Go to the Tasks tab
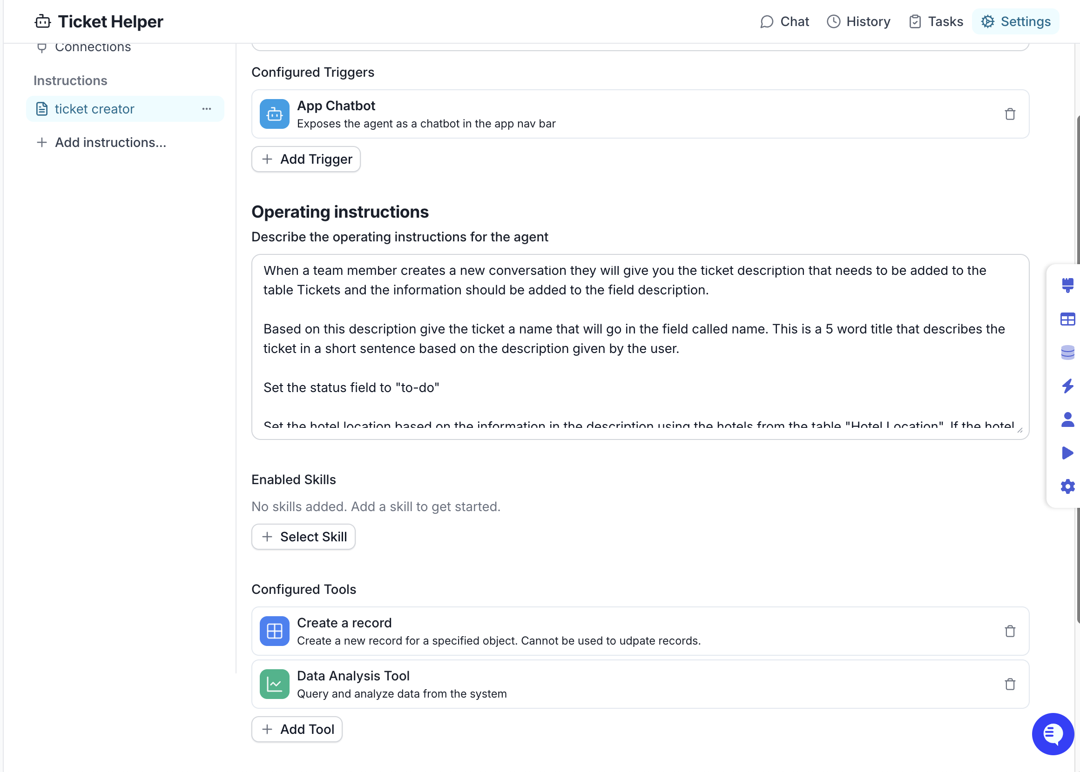 935,21
